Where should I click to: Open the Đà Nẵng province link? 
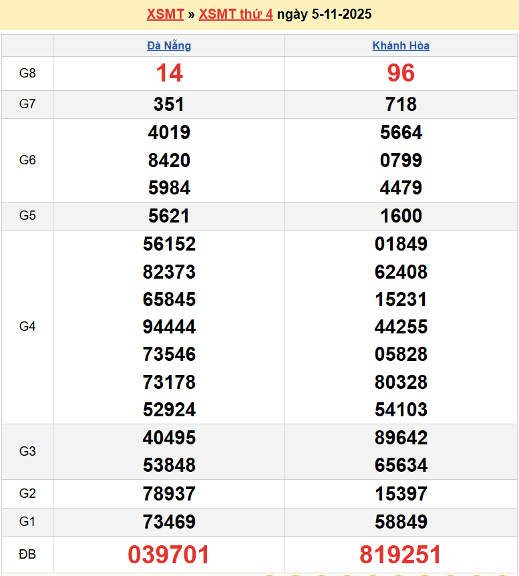(x=169, y=45)
